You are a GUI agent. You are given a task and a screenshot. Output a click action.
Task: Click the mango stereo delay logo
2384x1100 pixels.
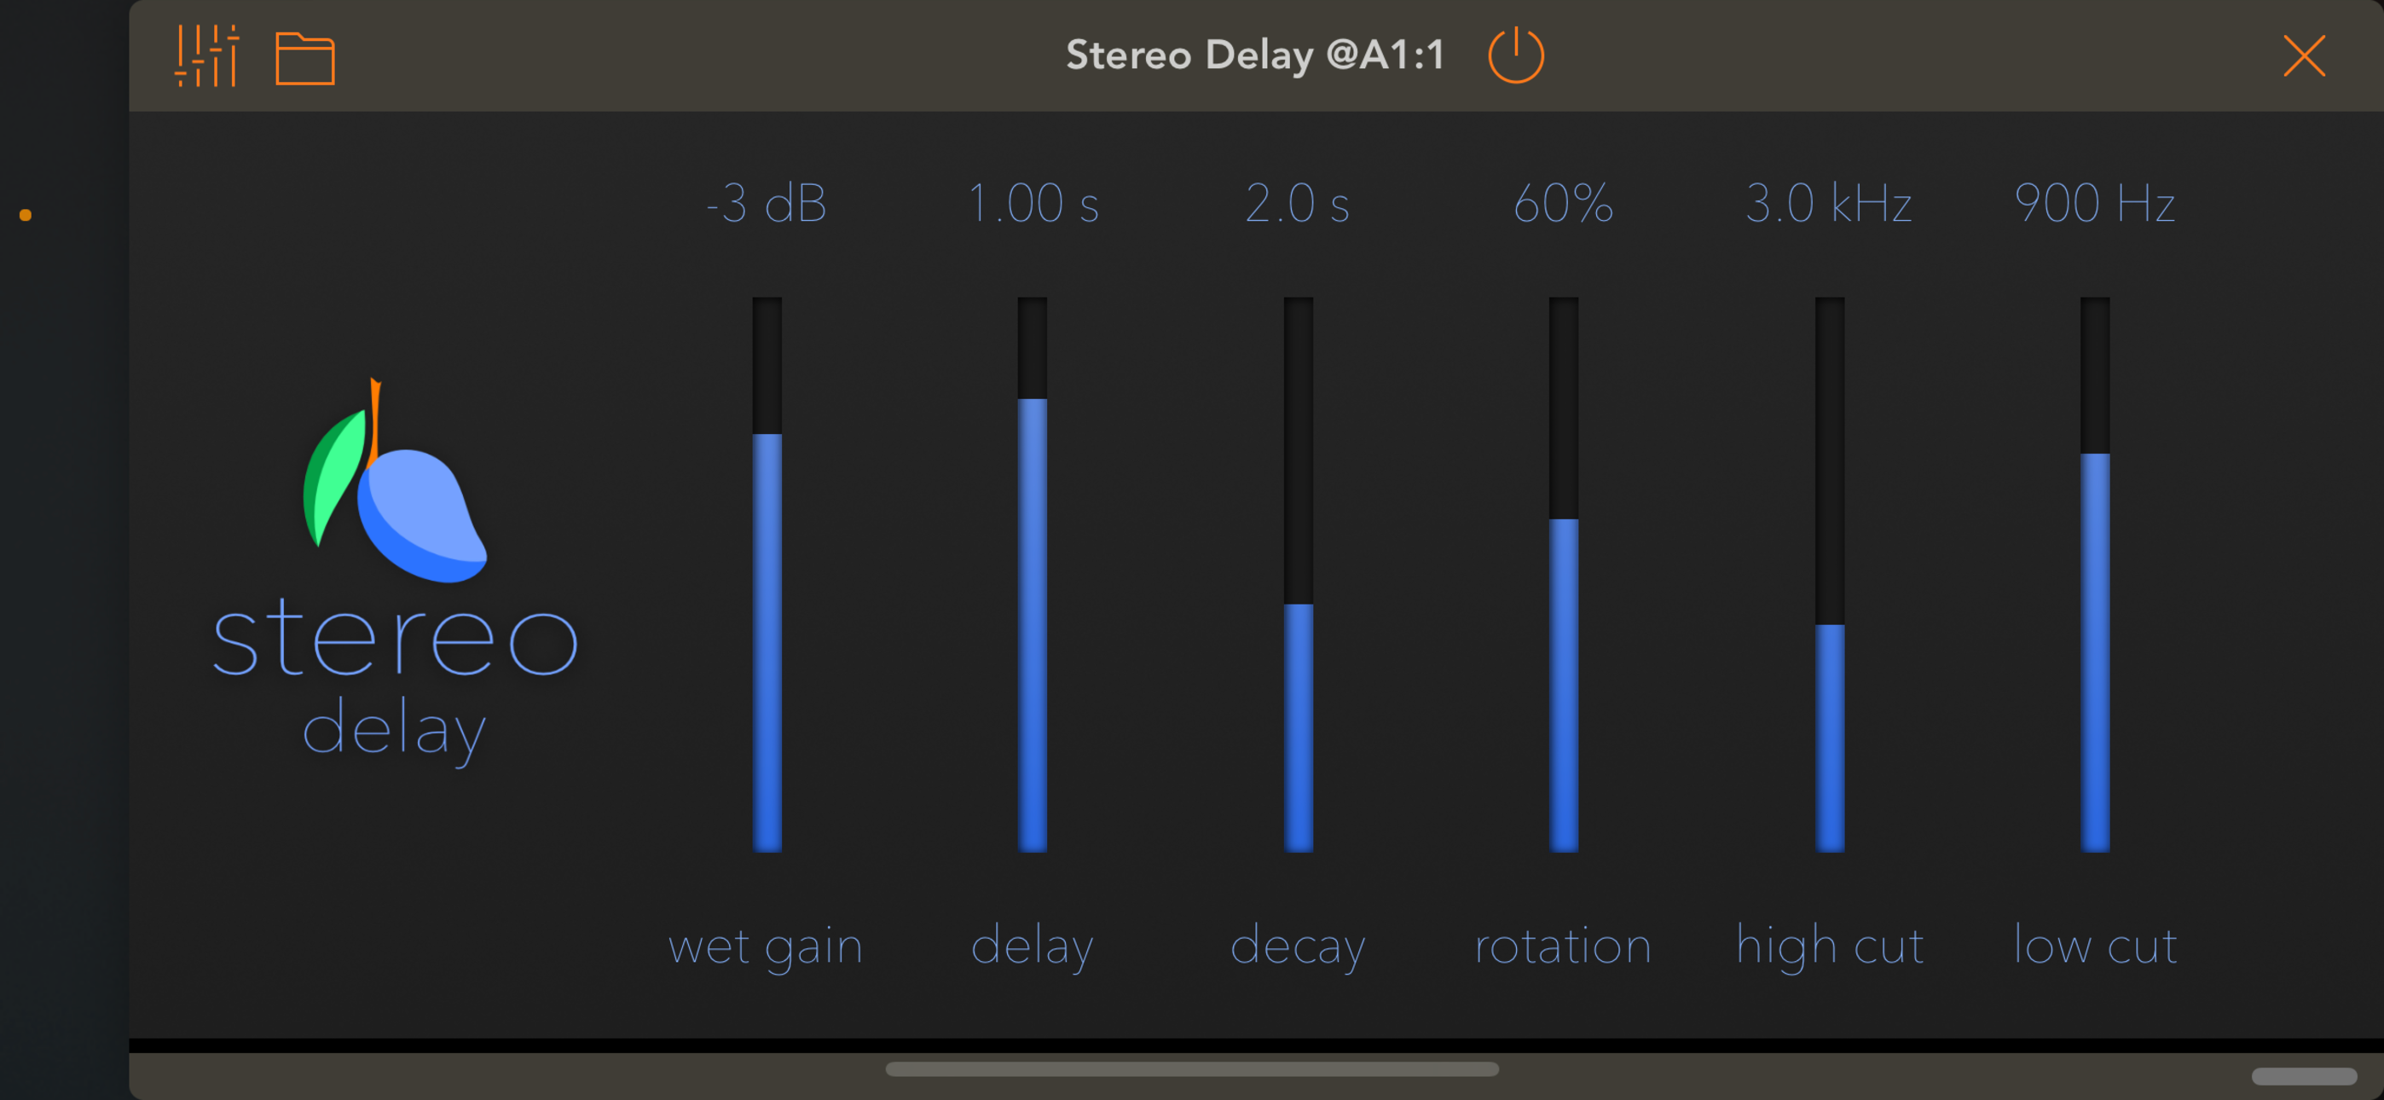396,518
